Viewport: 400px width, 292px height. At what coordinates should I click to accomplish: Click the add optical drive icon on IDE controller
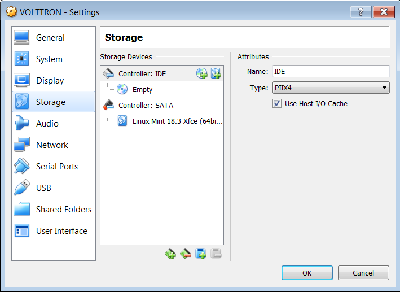pos(202,73)
